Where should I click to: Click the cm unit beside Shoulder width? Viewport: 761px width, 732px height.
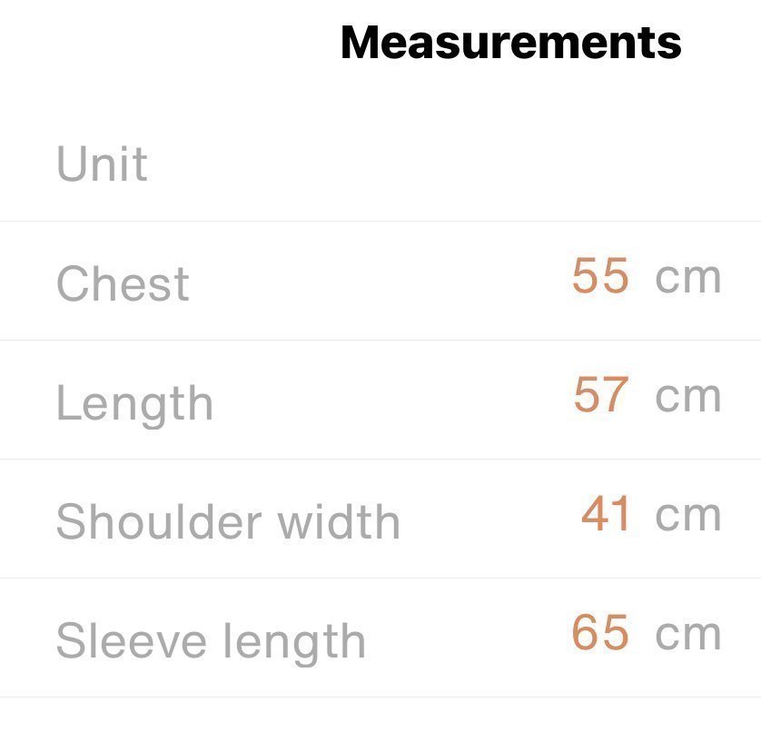pos(688,515)
